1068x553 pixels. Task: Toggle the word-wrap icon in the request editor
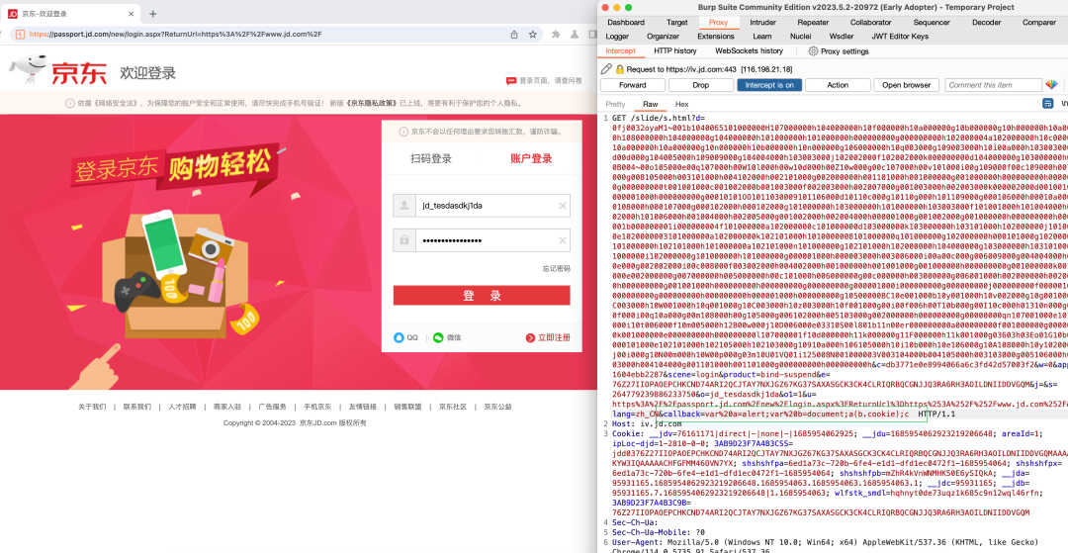pyautogui.click(x=1047, y=104)
